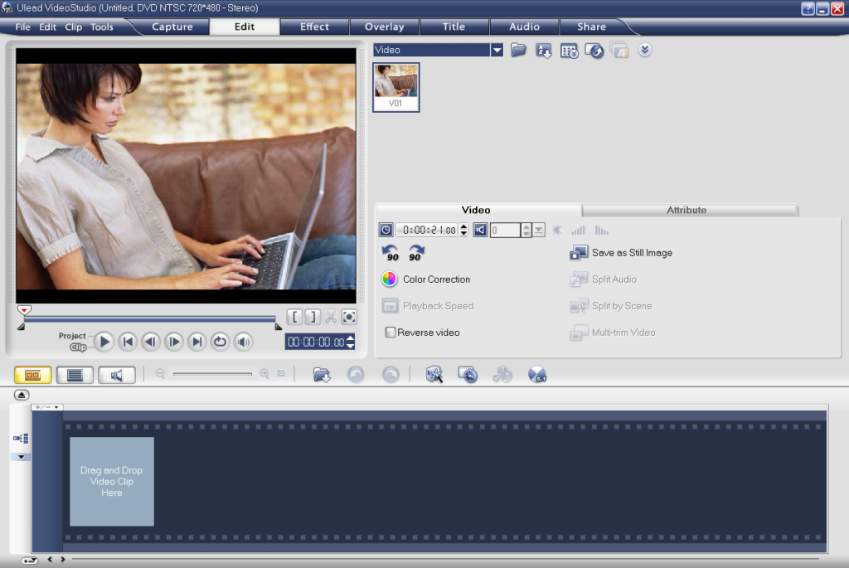This screenshot has width=849, height=568.
Task: Enlarge the preview window
Action: coord(349,317)
